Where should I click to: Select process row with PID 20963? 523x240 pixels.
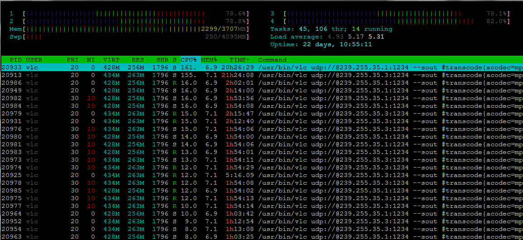point(262,236)
